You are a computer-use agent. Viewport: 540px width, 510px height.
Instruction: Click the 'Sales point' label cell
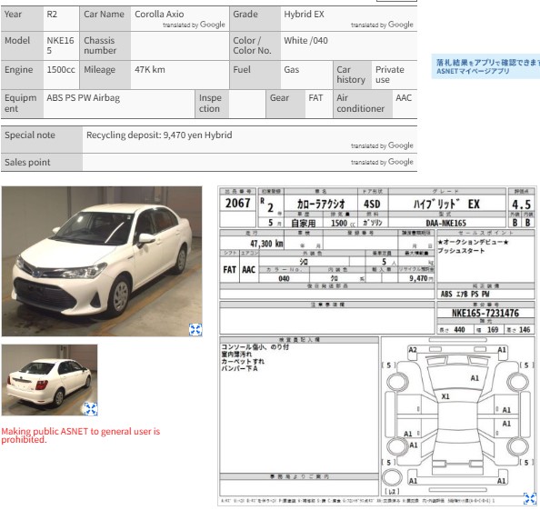coord(42,162)
